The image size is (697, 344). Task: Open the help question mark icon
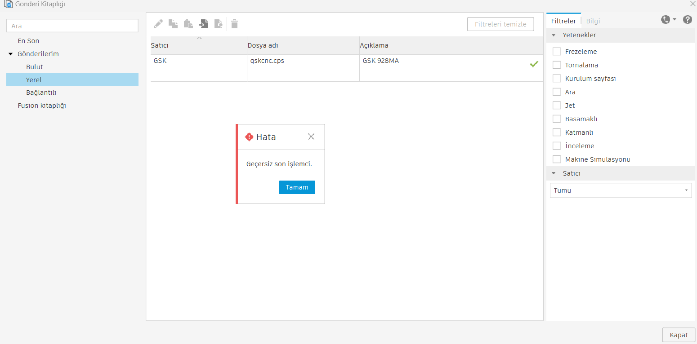pos(688,19)
